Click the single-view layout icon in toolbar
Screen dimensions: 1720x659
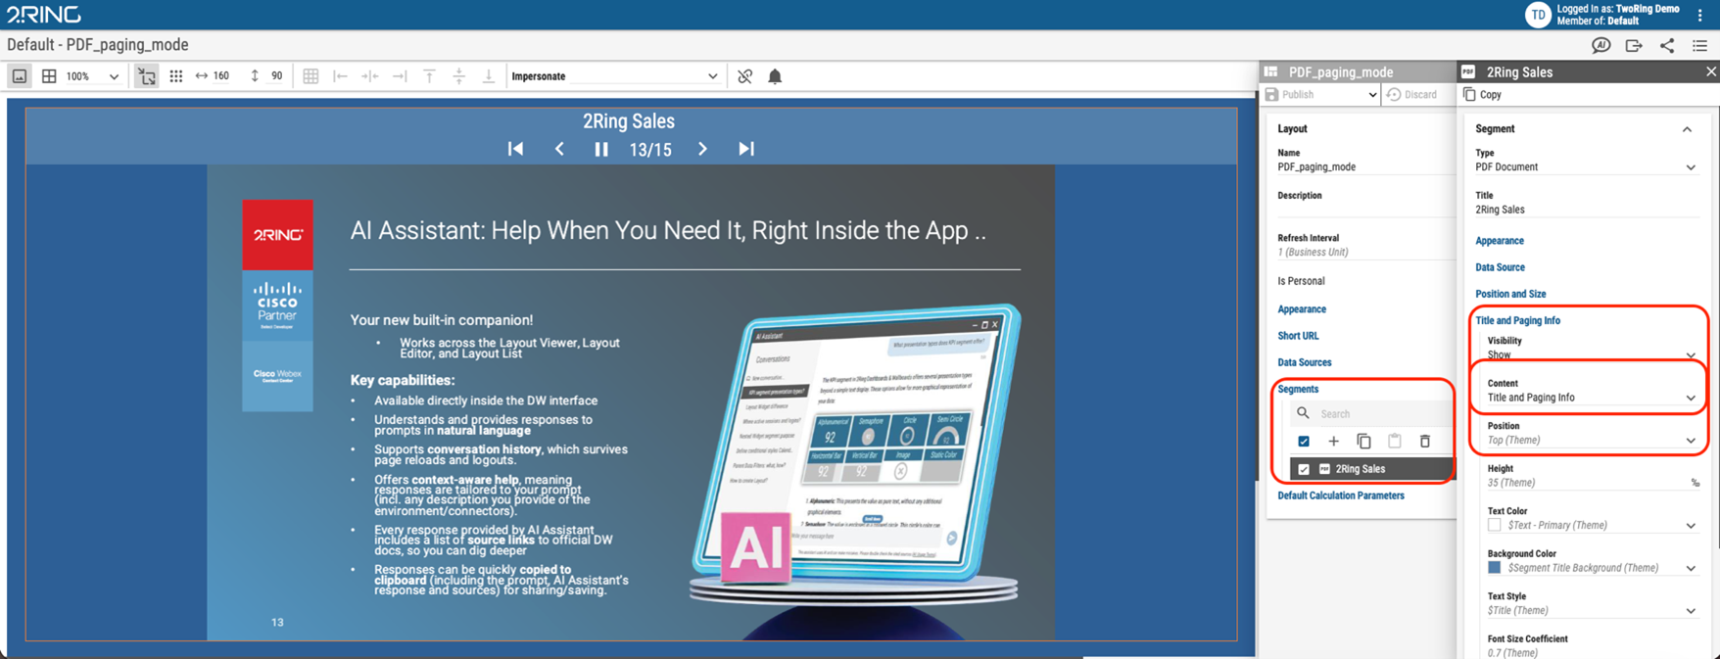[x=20, y=76]
